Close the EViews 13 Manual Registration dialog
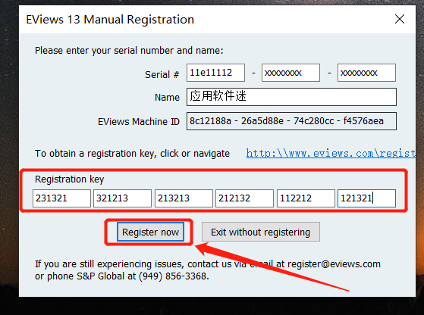Viewport: 424px width, 315px height. pyautogui.click(x=400, y=19)
